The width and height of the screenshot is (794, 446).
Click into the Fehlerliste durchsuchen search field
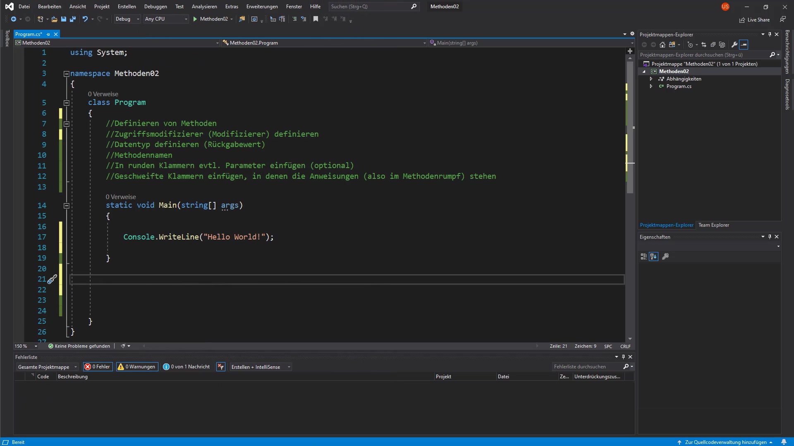[x=587, y=367]
